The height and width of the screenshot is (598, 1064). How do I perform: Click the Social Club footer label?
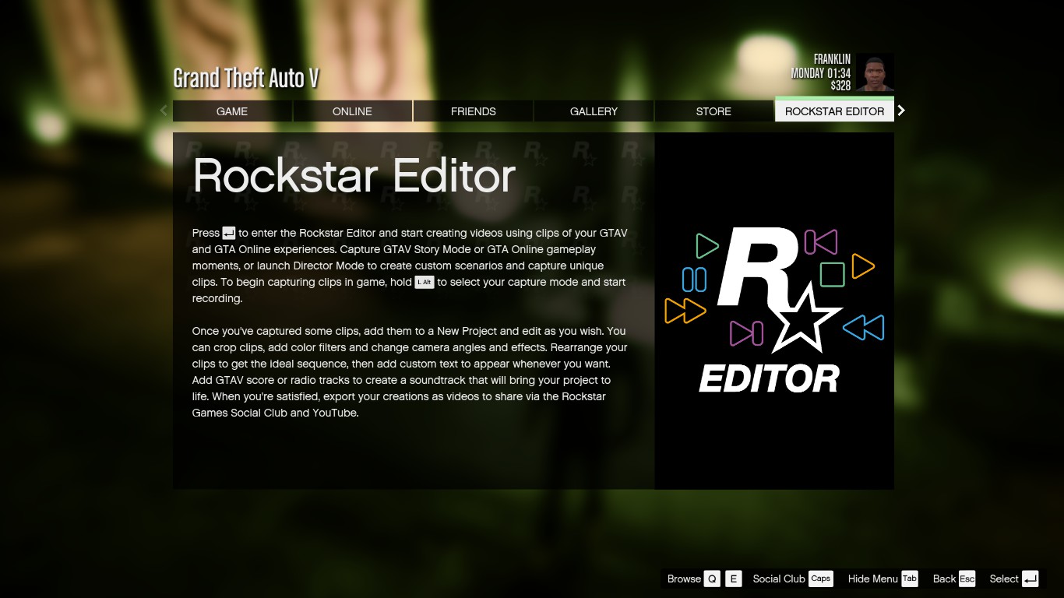pos(779,579)
